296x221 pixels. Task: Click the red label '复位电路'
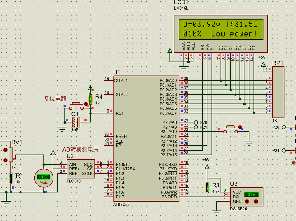pos(56,99)
